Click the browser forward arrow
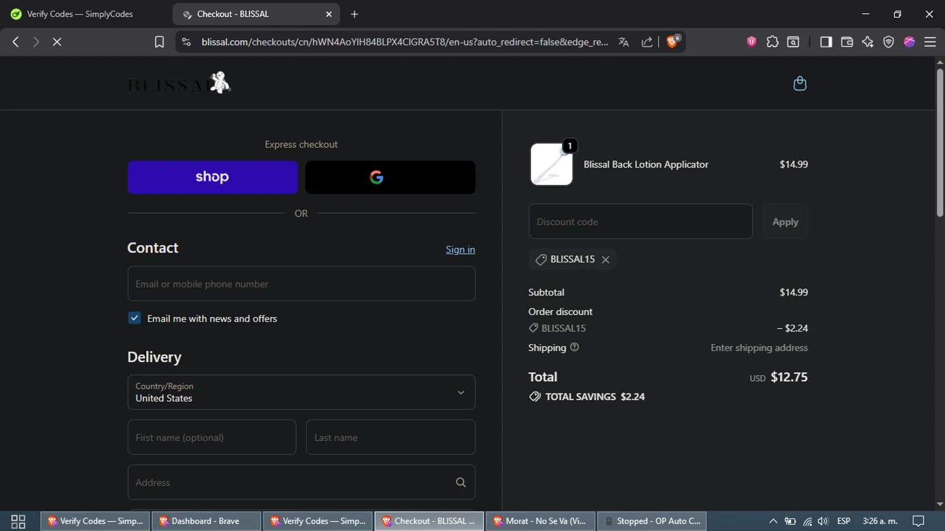The height and width of the screenshot is (531, 945). [36, 42]
